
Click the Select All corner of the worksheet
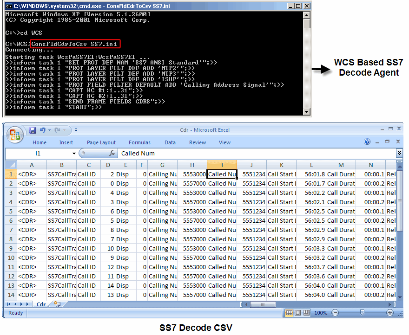pos(11,165)
